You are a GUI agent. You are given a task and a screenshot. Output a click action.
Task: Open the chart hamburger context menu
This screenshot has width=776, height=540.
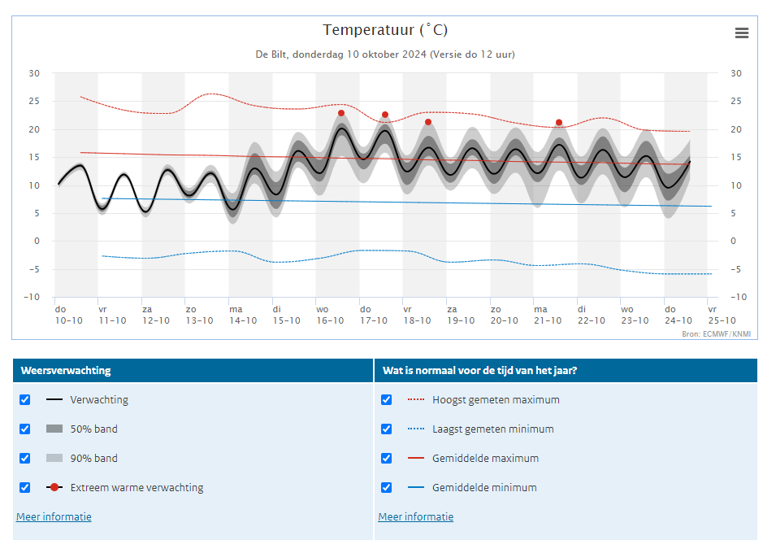click(x=741, y=33)
